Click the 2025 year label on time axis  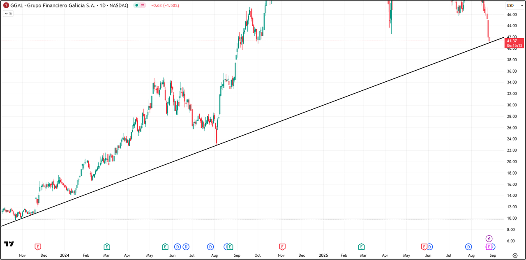(x=323, y=255)
